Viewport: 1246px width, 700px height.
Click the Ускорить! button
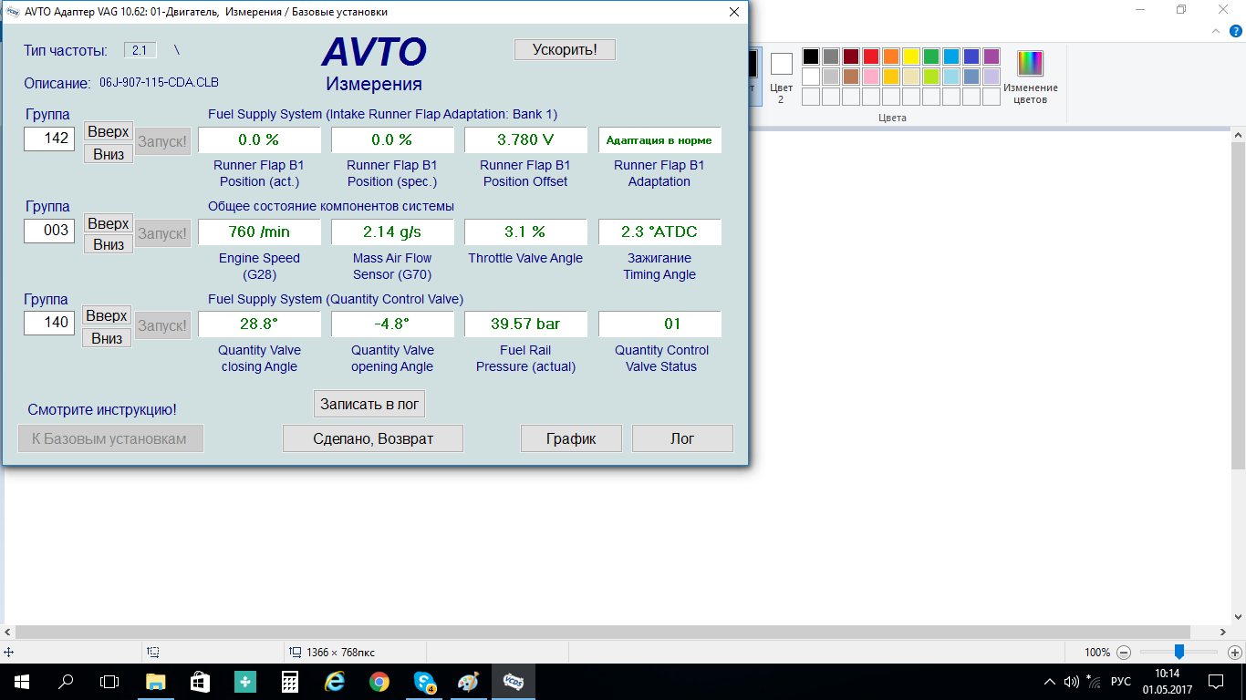click(x=565, y=49)
